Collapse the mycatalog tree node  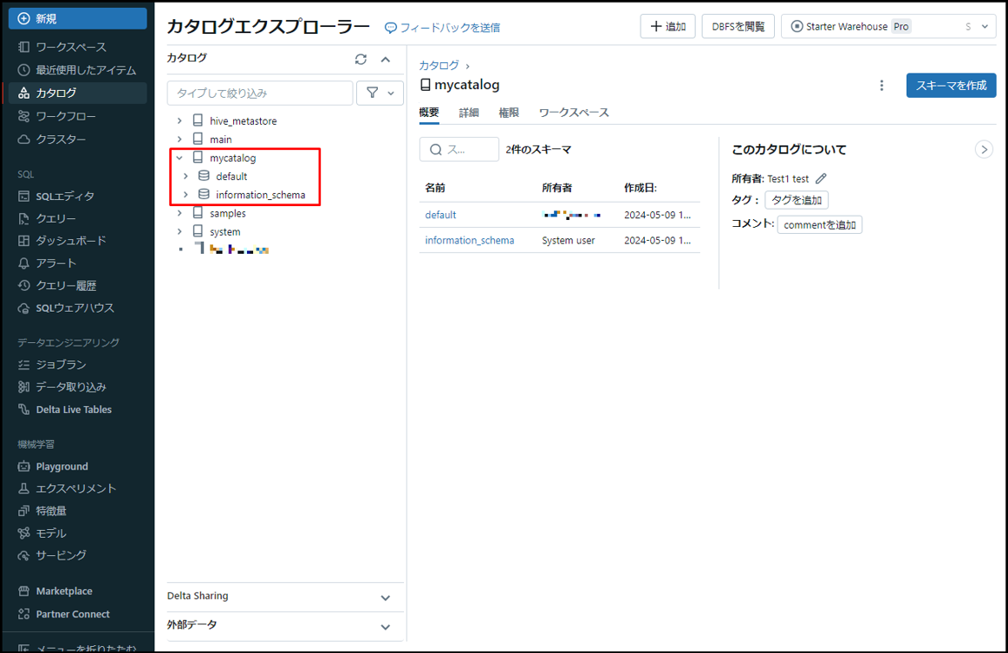coord(179,158)
